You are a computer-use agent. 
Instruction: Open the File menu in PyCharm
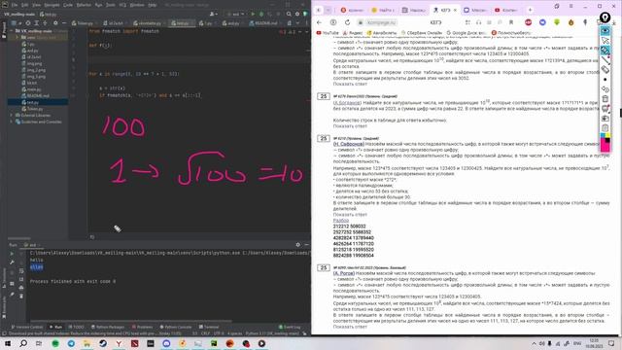15,5
